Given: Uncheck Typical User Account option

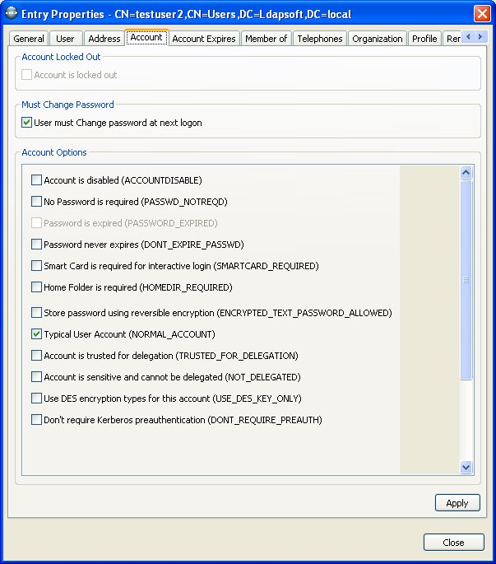Looking at the screenshot, I should (36, 334).
